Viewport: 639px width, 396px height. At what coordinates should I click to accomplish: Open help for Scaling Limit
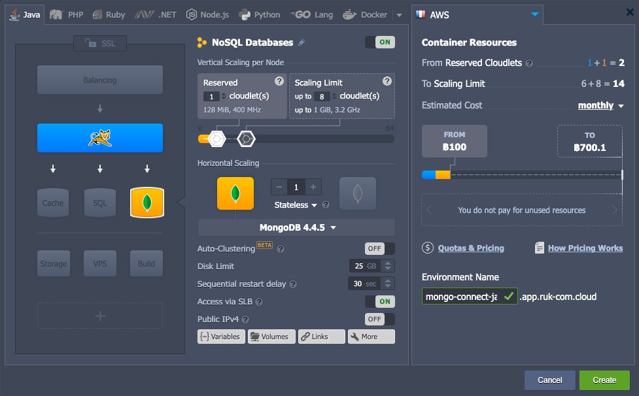click(387, 81)
